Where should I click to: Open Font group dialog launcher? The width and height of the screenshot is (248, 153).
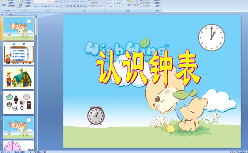[64, 11]
